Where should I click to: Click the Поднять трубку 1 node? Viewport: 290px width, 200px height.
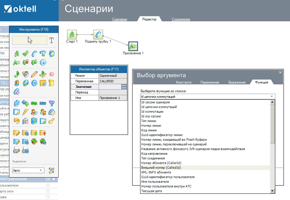pyautogui.click(x=98, y=34)
